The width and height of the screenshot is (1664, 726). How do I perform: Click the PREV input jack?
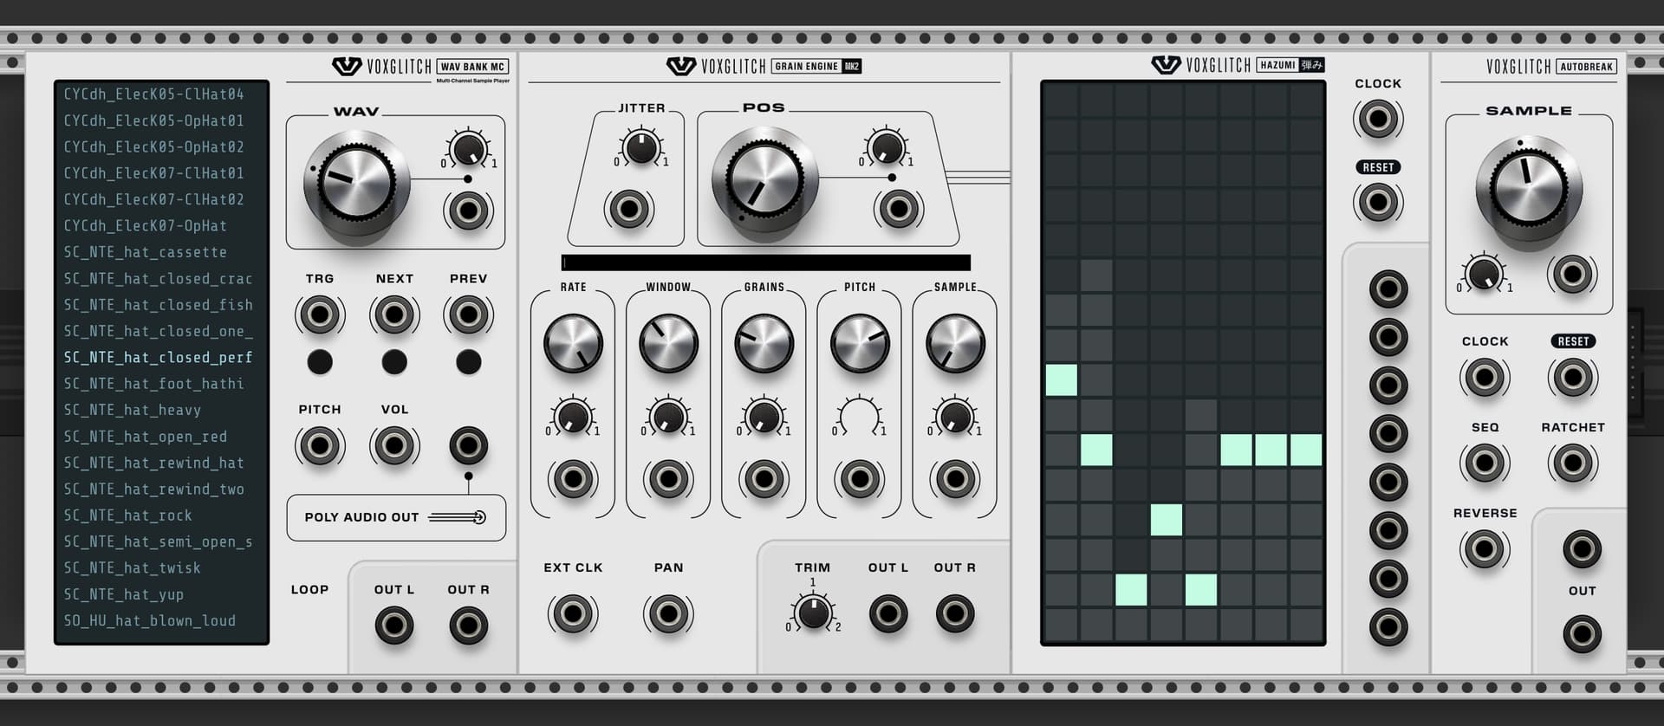tap(468, 314)
